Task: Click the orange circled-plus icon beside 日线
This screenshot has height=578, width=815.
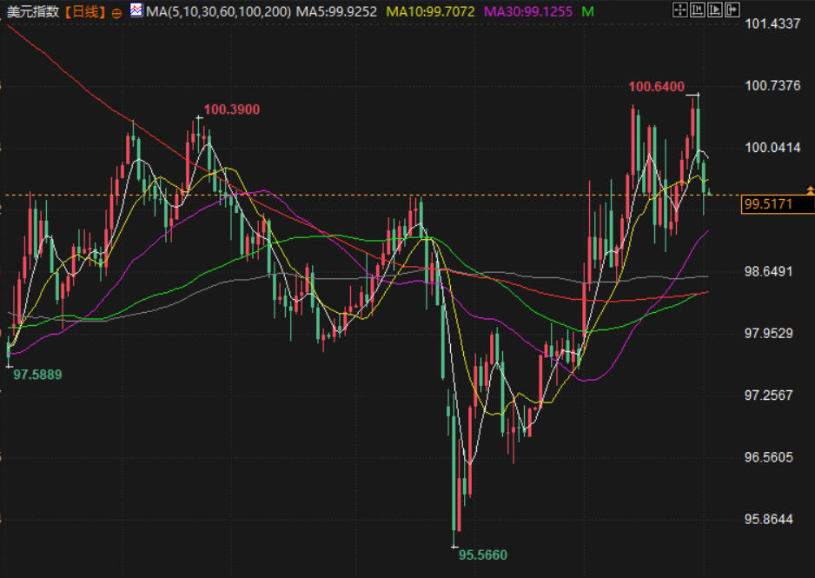Action: [117, 14]
